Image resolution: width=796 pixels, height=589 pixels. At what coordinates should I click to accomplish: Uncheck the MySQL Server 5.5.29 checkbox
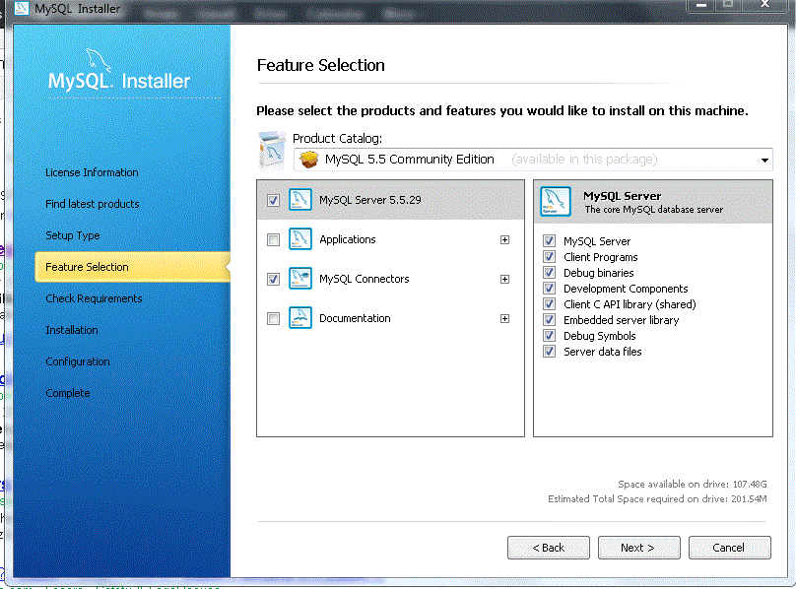click(272, 200)
